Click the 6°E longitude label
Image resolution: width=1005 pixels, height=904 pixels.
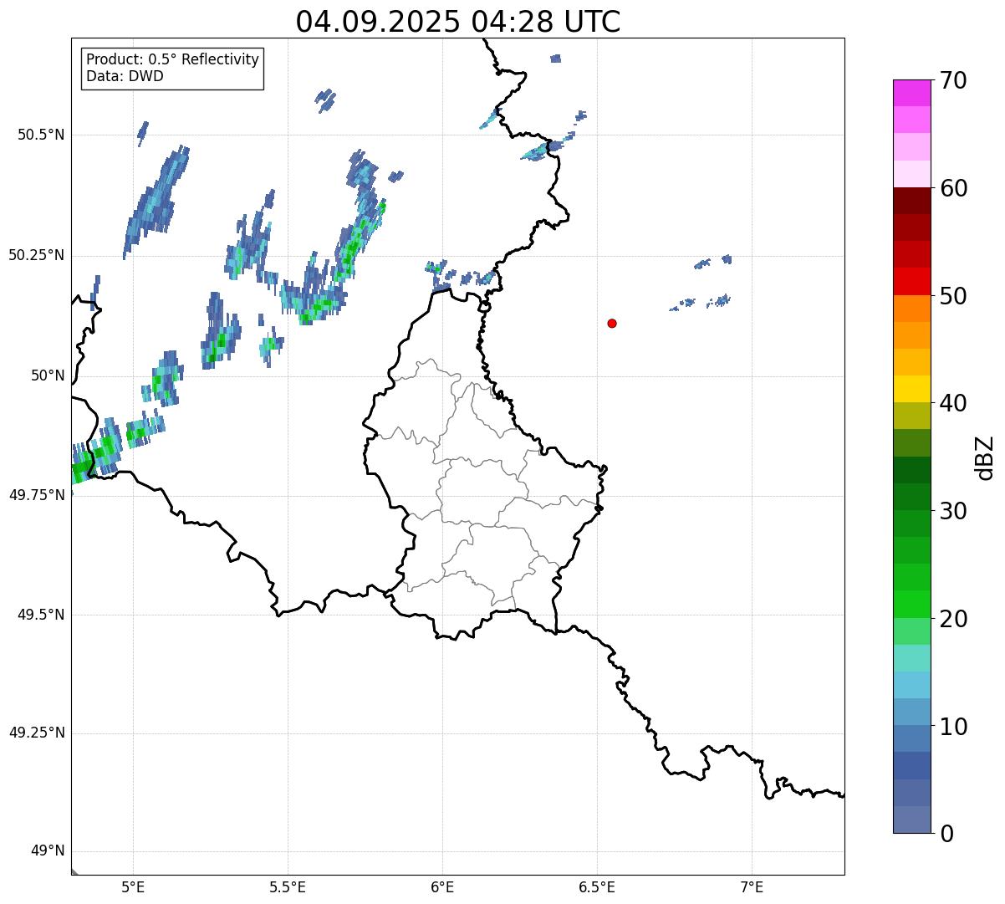pos(442,886)
